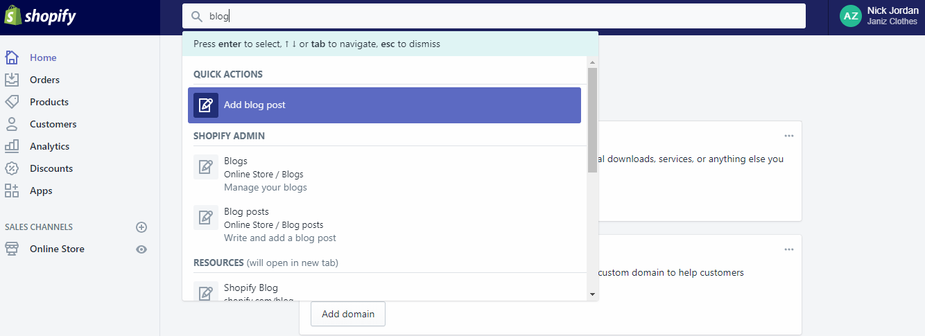
Task: Click the Orders inbox icon
Action: click(12, 80)
